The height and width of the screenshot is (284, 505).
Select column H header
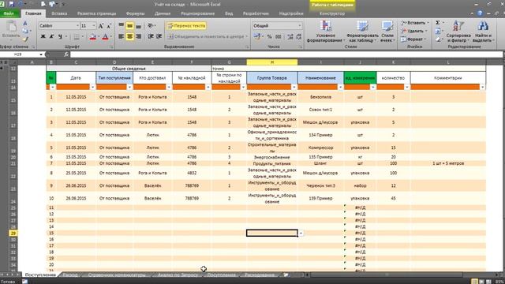(x=272, y=62)
